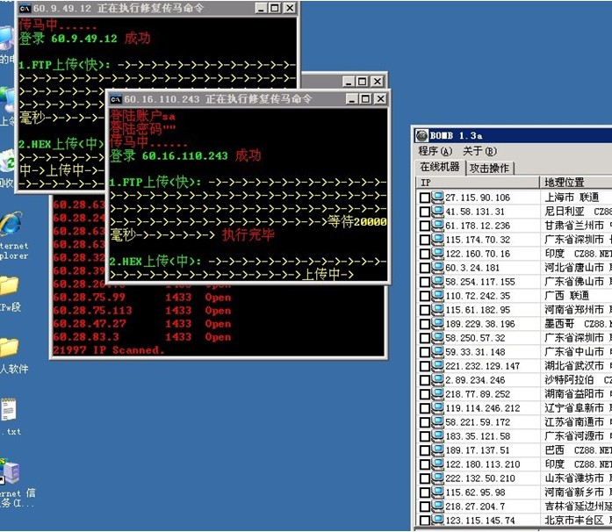Click the BOMB 1.3a title bar icon
Viewport: 612px width, 532px height.
tap(422, 136)
